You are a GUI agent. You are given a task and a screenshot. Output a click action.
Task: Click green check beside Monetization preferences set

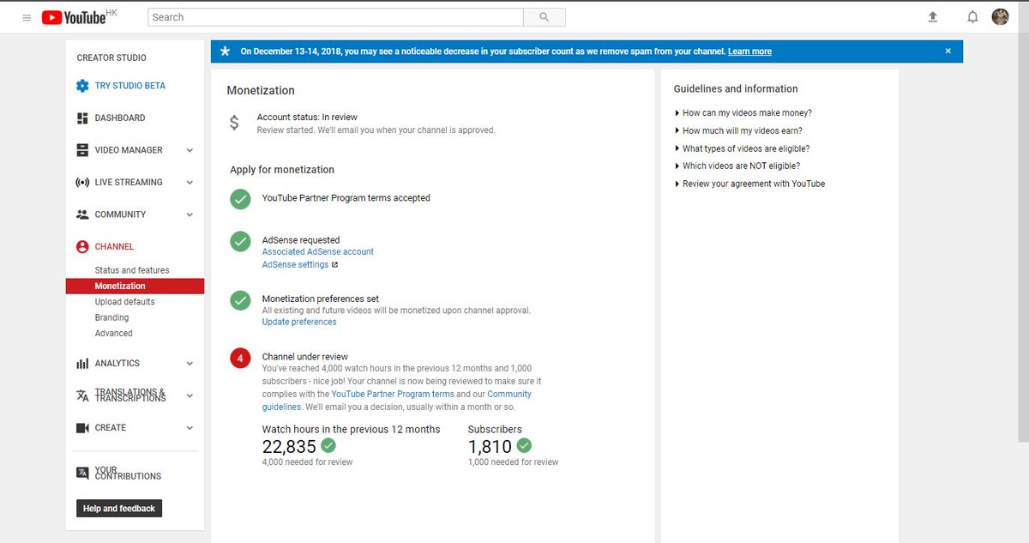240,300
